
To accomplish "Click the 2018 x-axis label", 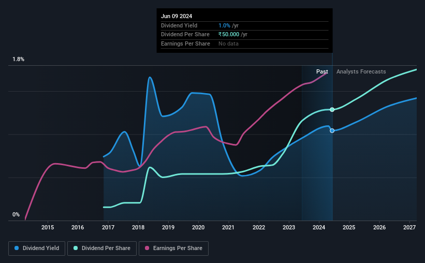I will (138, 227).
